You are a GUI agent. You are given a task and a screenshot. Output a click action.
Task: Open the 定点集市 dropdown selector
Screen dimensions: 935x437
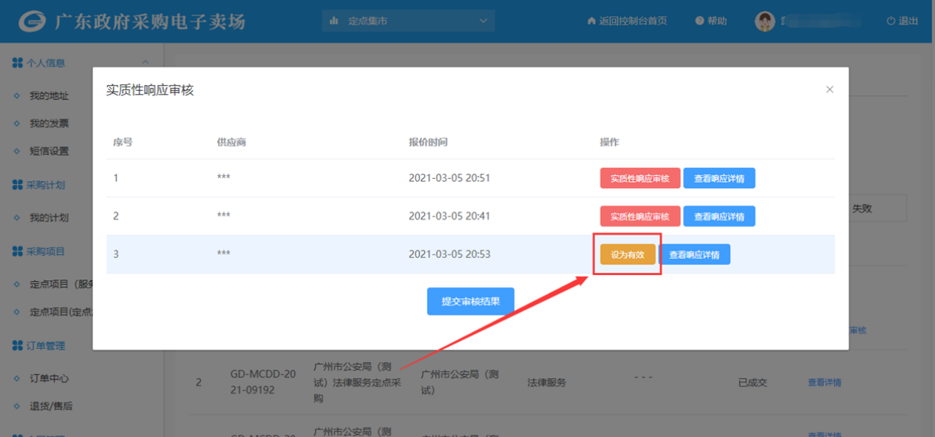point(408,21)
